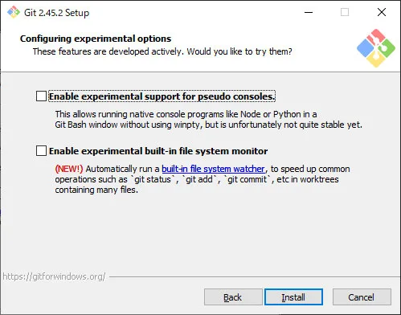Click the description text mentioning git status
This screenshot has width=401, height=315.
[x=203, y=179]
